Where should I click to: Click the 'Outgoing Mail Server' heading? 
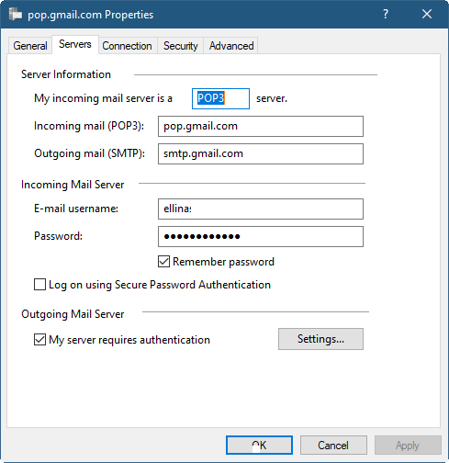point(73,314)
